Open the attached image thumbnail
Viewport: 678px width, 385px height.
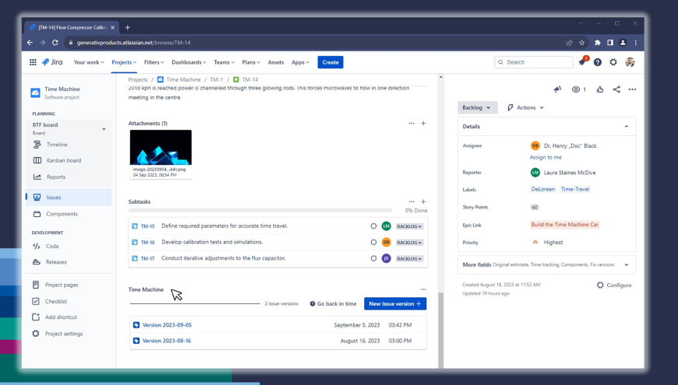(x=161, y=148)
